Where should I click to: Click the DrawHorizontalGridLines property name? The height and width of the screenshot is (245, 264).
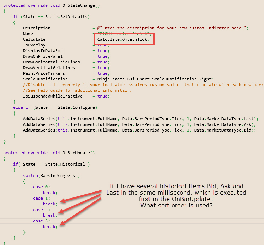coord(51,62)
